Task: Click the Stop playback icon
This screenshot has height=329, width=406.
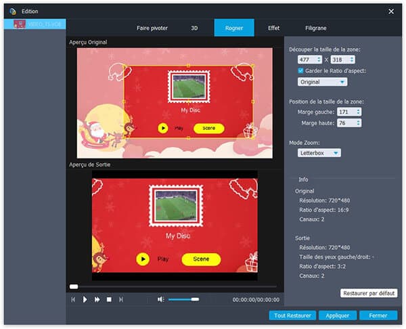Action: (109, 299)
